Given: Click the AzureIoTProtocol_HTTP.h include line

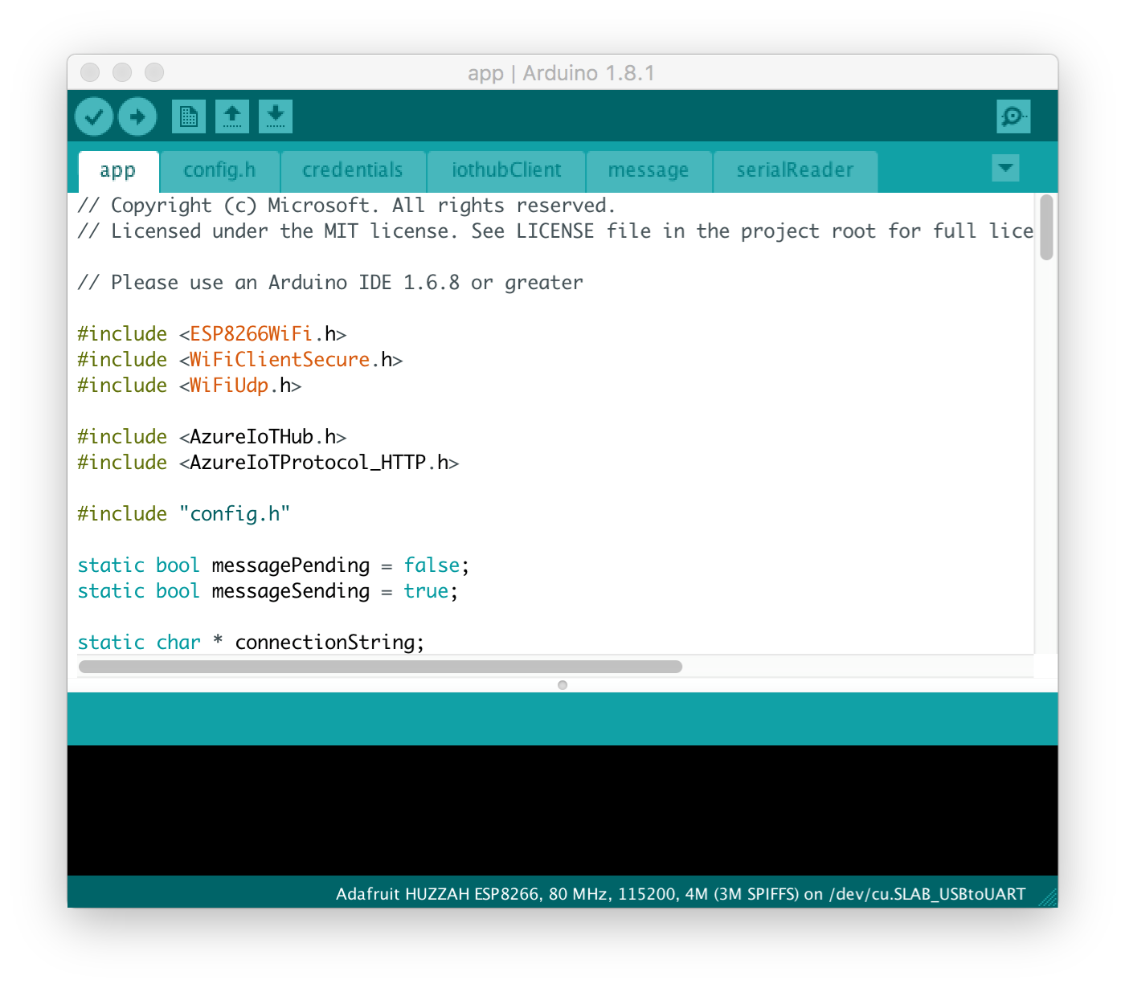Looking at the screenshot, I should pos(268,462).
